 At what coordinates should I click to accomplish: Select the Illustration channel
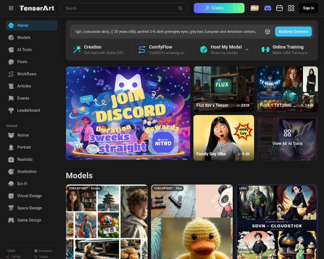pos(32,172)
